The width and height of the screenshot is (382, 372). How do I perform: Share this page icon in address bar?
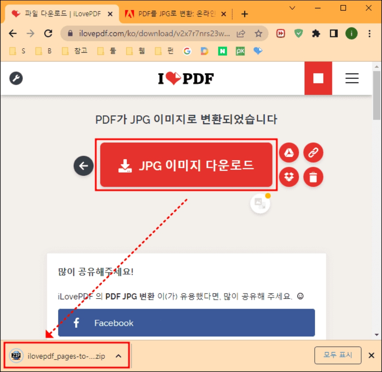[241, 33]
